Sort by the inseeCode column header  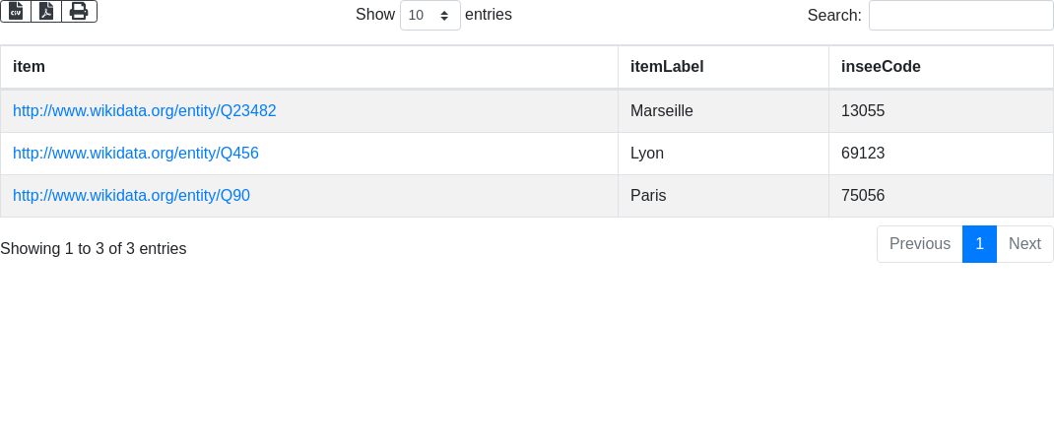point(881,67)
